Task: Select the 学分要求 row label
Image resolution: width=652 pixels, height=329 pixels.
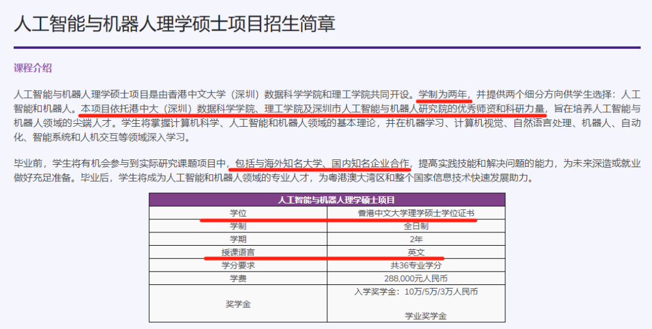Action: (238, 265)
